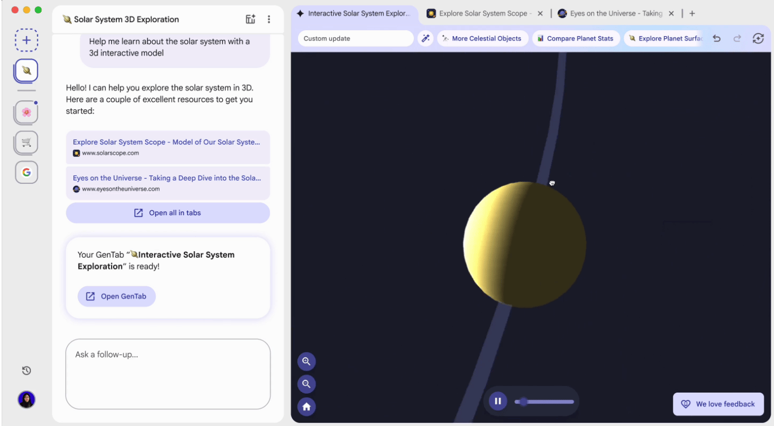Viewport: 774px width, 426px height.
Task: Reset the 3D view with the home button
Action: pos(307,407)
